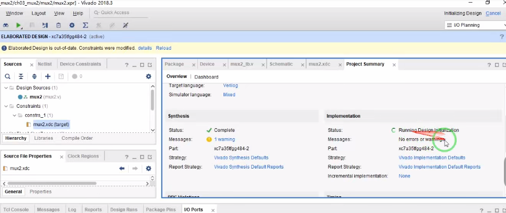Open the Design Runs tab
This screenshot has width=506, height=213.
coord(124,209)
